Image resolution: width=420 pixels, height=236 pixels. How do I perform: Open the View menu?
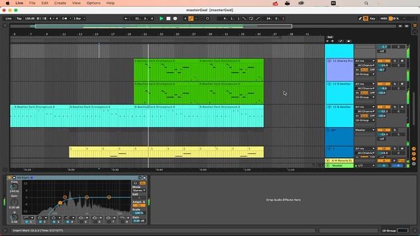click(x=76, y=3)
